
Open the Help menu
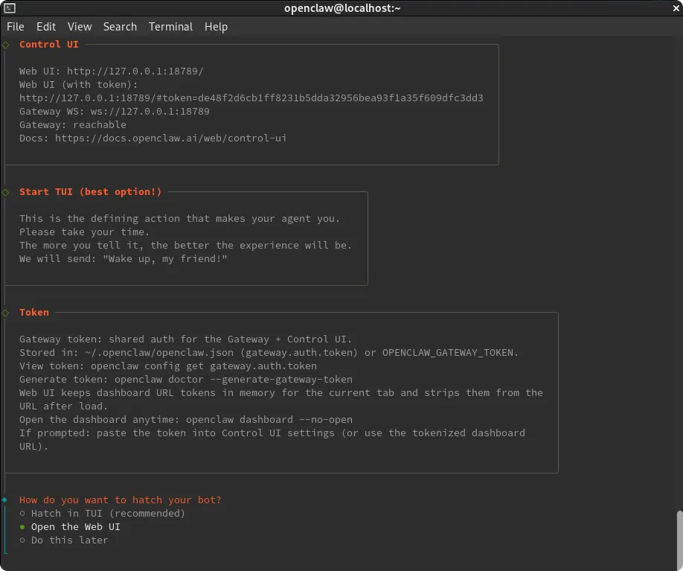[x=216, y=27]
